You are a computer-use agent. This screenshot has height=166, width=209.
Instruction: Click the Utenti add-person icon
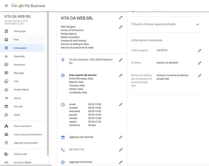(6, 115)
